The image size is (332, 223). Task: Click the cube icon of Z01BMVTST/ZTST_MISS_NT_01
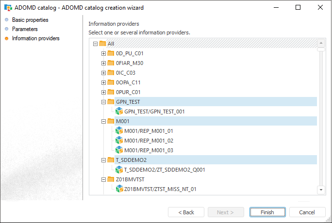pos(119,189)
